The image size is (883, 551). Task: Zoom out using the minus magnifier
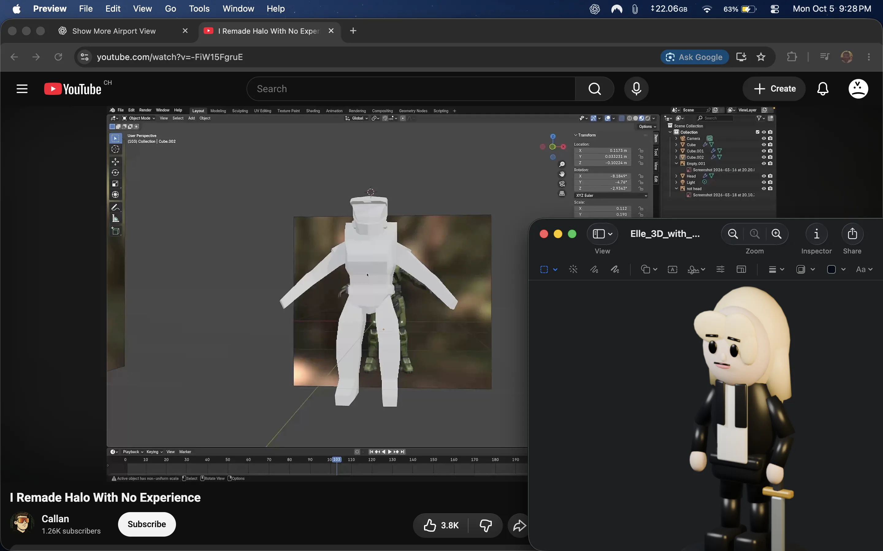(x=733, y=234)
